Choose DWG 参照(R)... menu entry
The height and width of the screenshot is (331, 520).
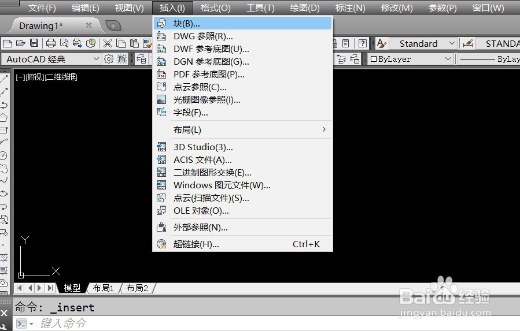pyautogui.click(x=243, y=36)
